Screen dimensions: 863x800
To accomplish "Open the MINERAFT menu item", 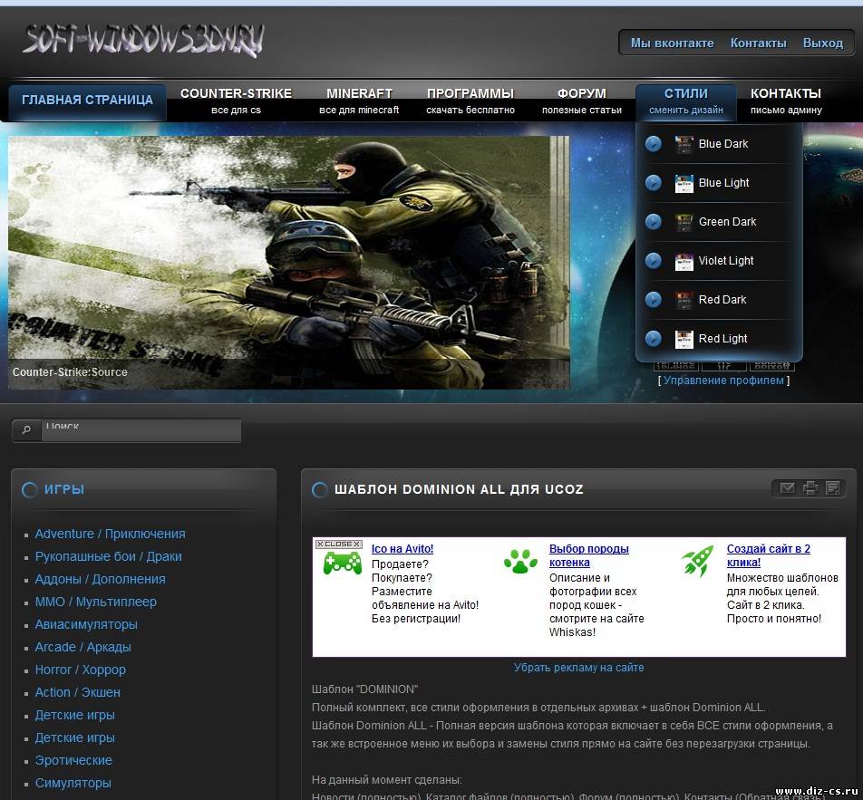I will point(359,101).
